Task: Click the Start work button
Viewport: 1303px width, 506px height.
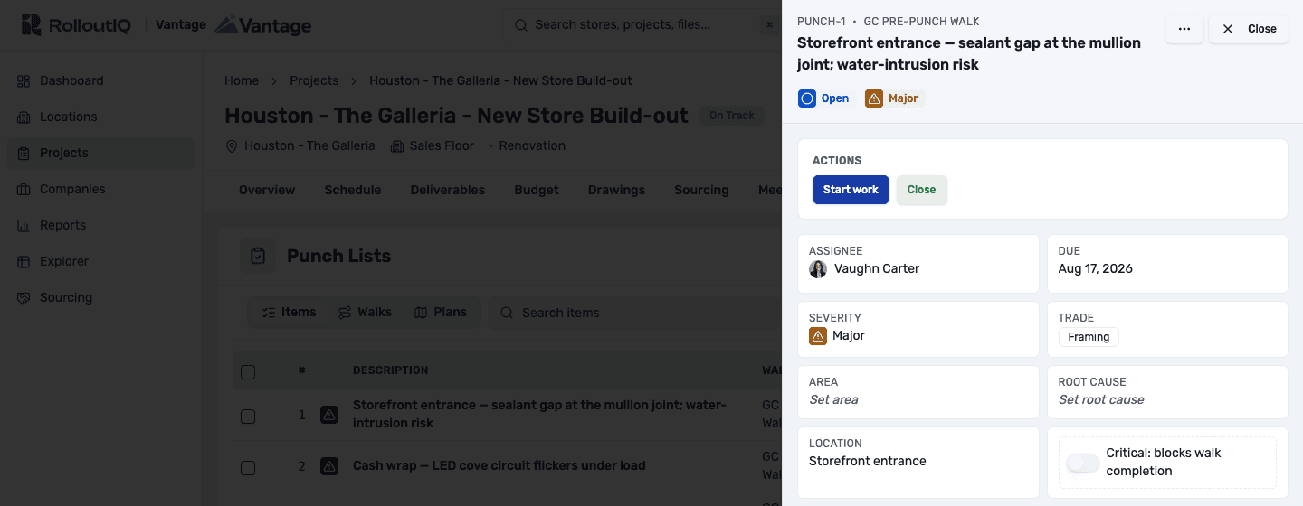Action: [x=851, y=190]
